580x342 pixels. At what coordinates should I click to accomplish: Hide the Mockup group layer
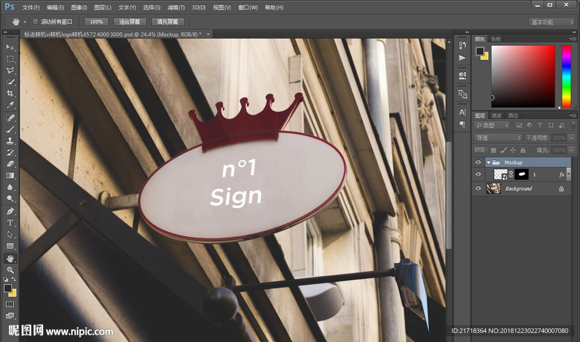(478, 163)
